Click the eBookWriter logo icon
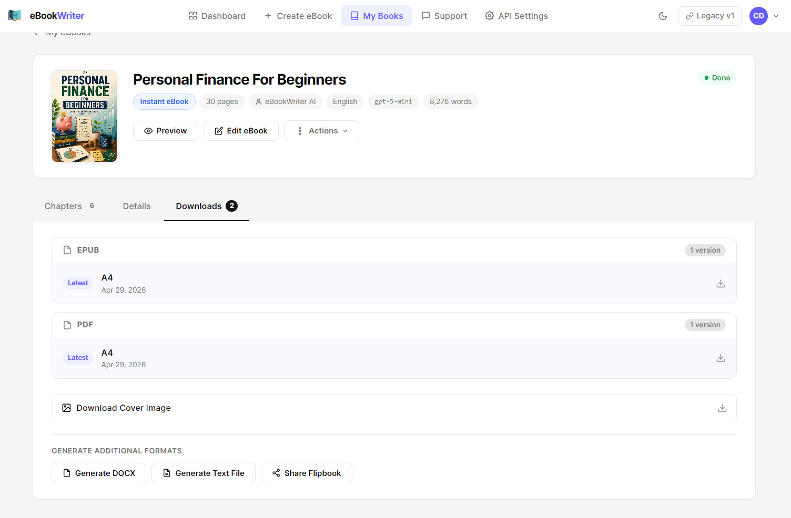 [x=15, y=16]
